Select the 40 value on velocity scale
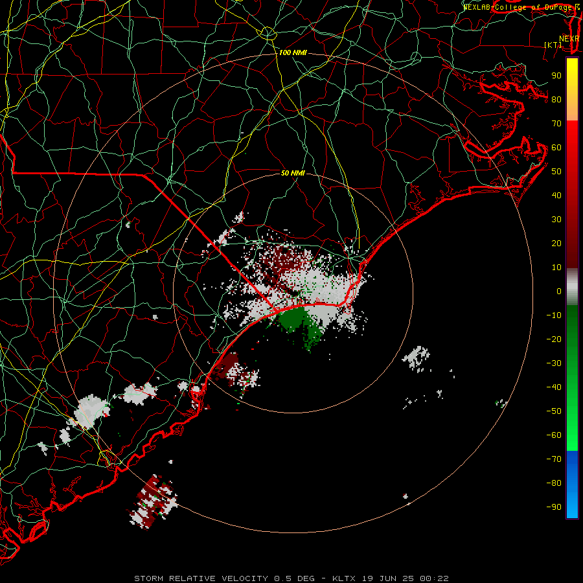 tap(556, 196)
